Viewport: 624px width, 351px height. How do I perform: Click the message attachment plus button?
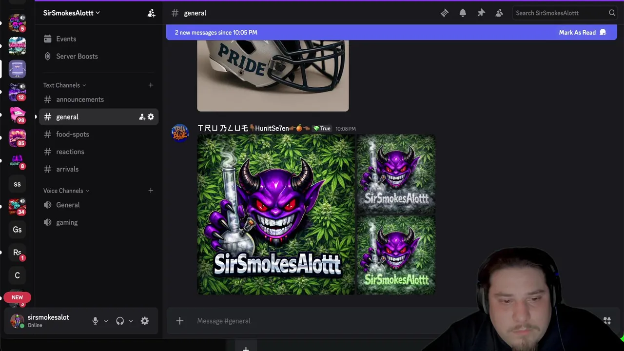(x=180, y=321)
